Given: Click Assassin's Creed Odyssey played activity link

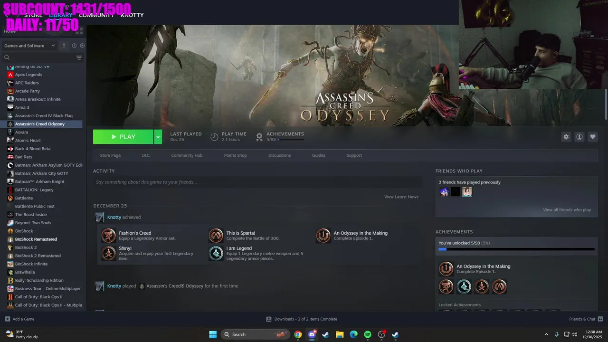Looking at the screenshot, I should tap(175, 286).
